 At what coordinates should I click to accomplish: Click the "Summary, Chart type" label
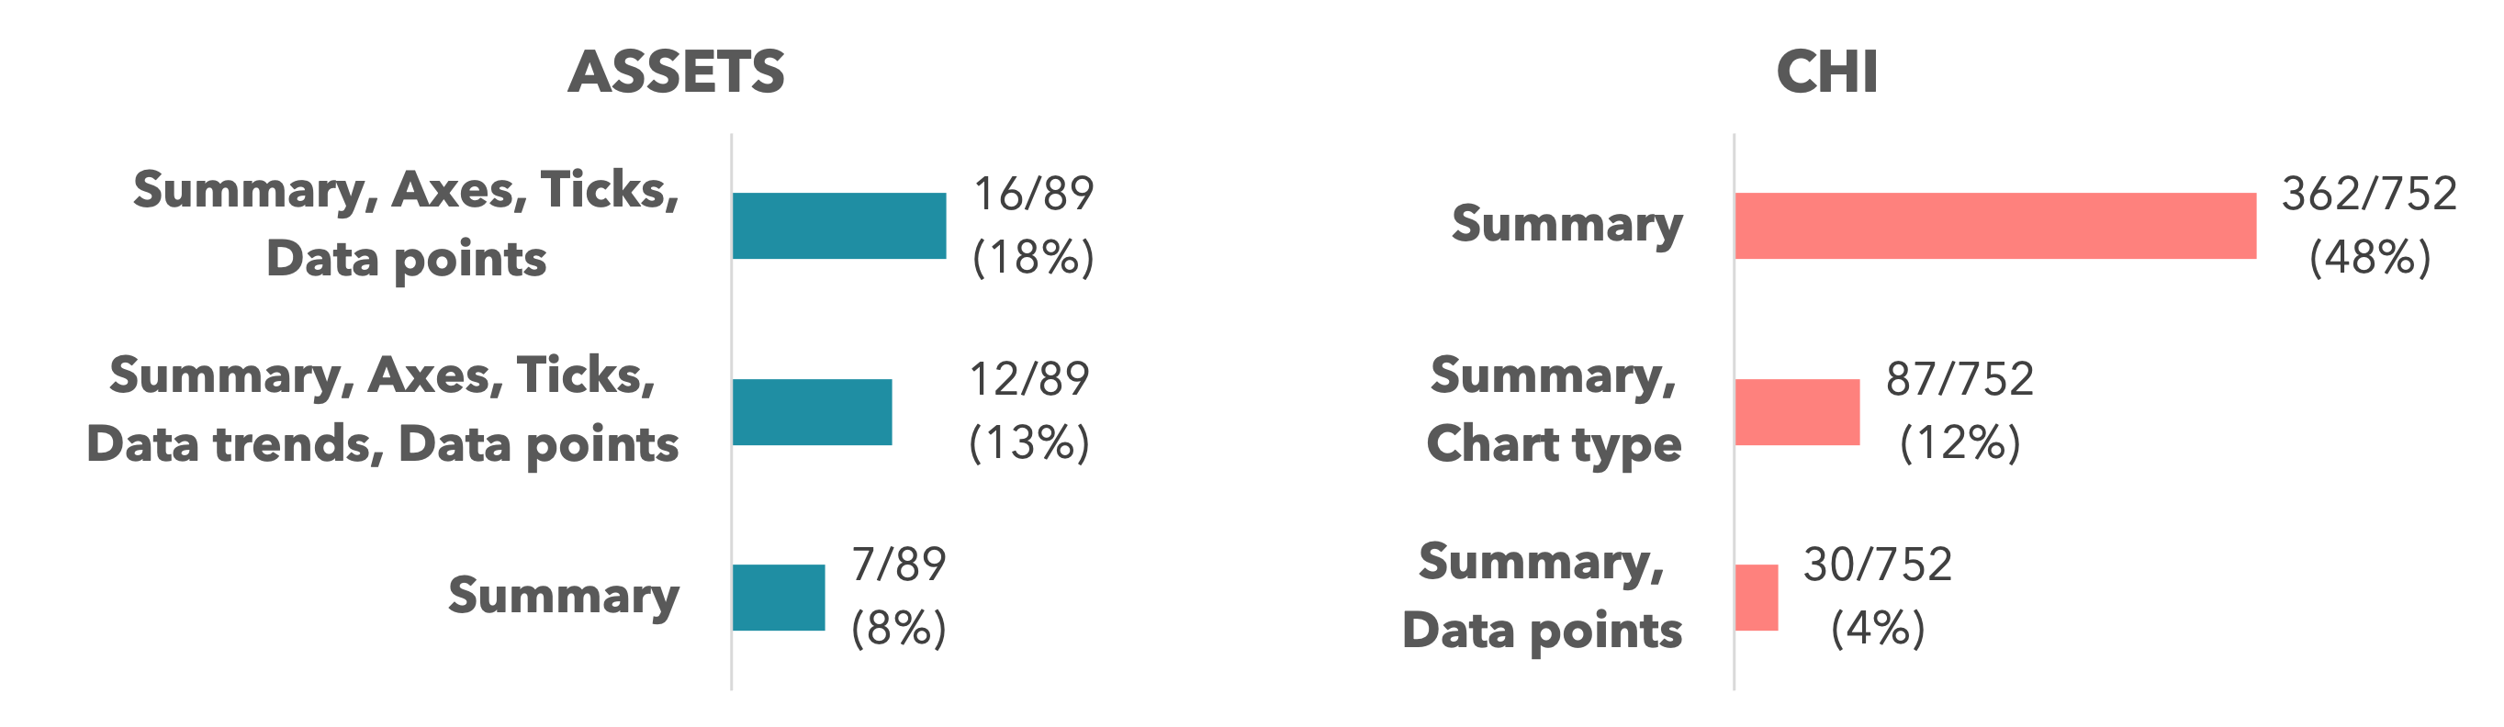coord(1554,410)
